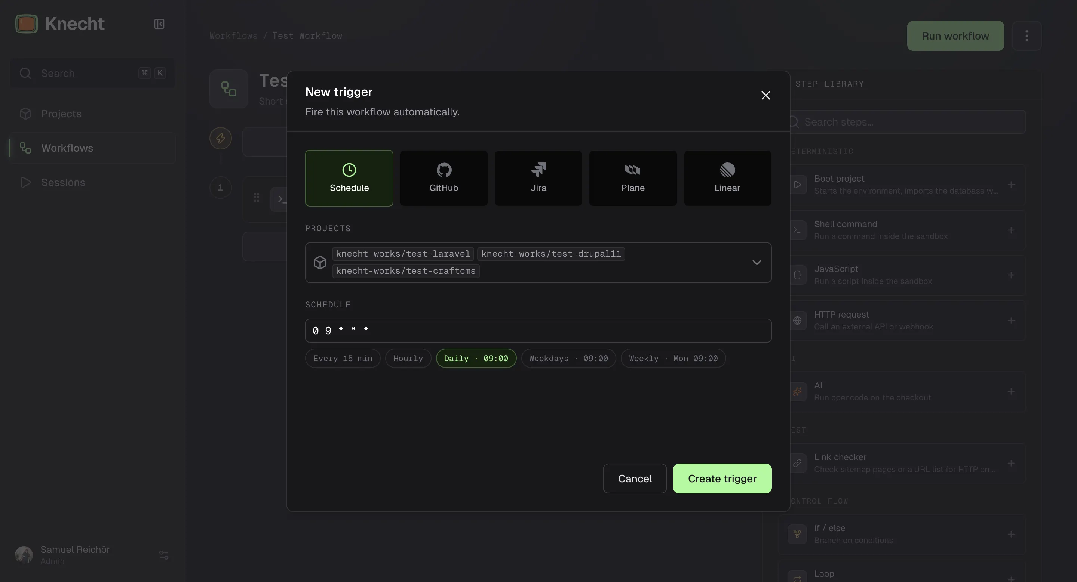1077x582 pixels.
Task: Click the knecht-works/test-drupal11 project tag
Action: pos(551,254)
